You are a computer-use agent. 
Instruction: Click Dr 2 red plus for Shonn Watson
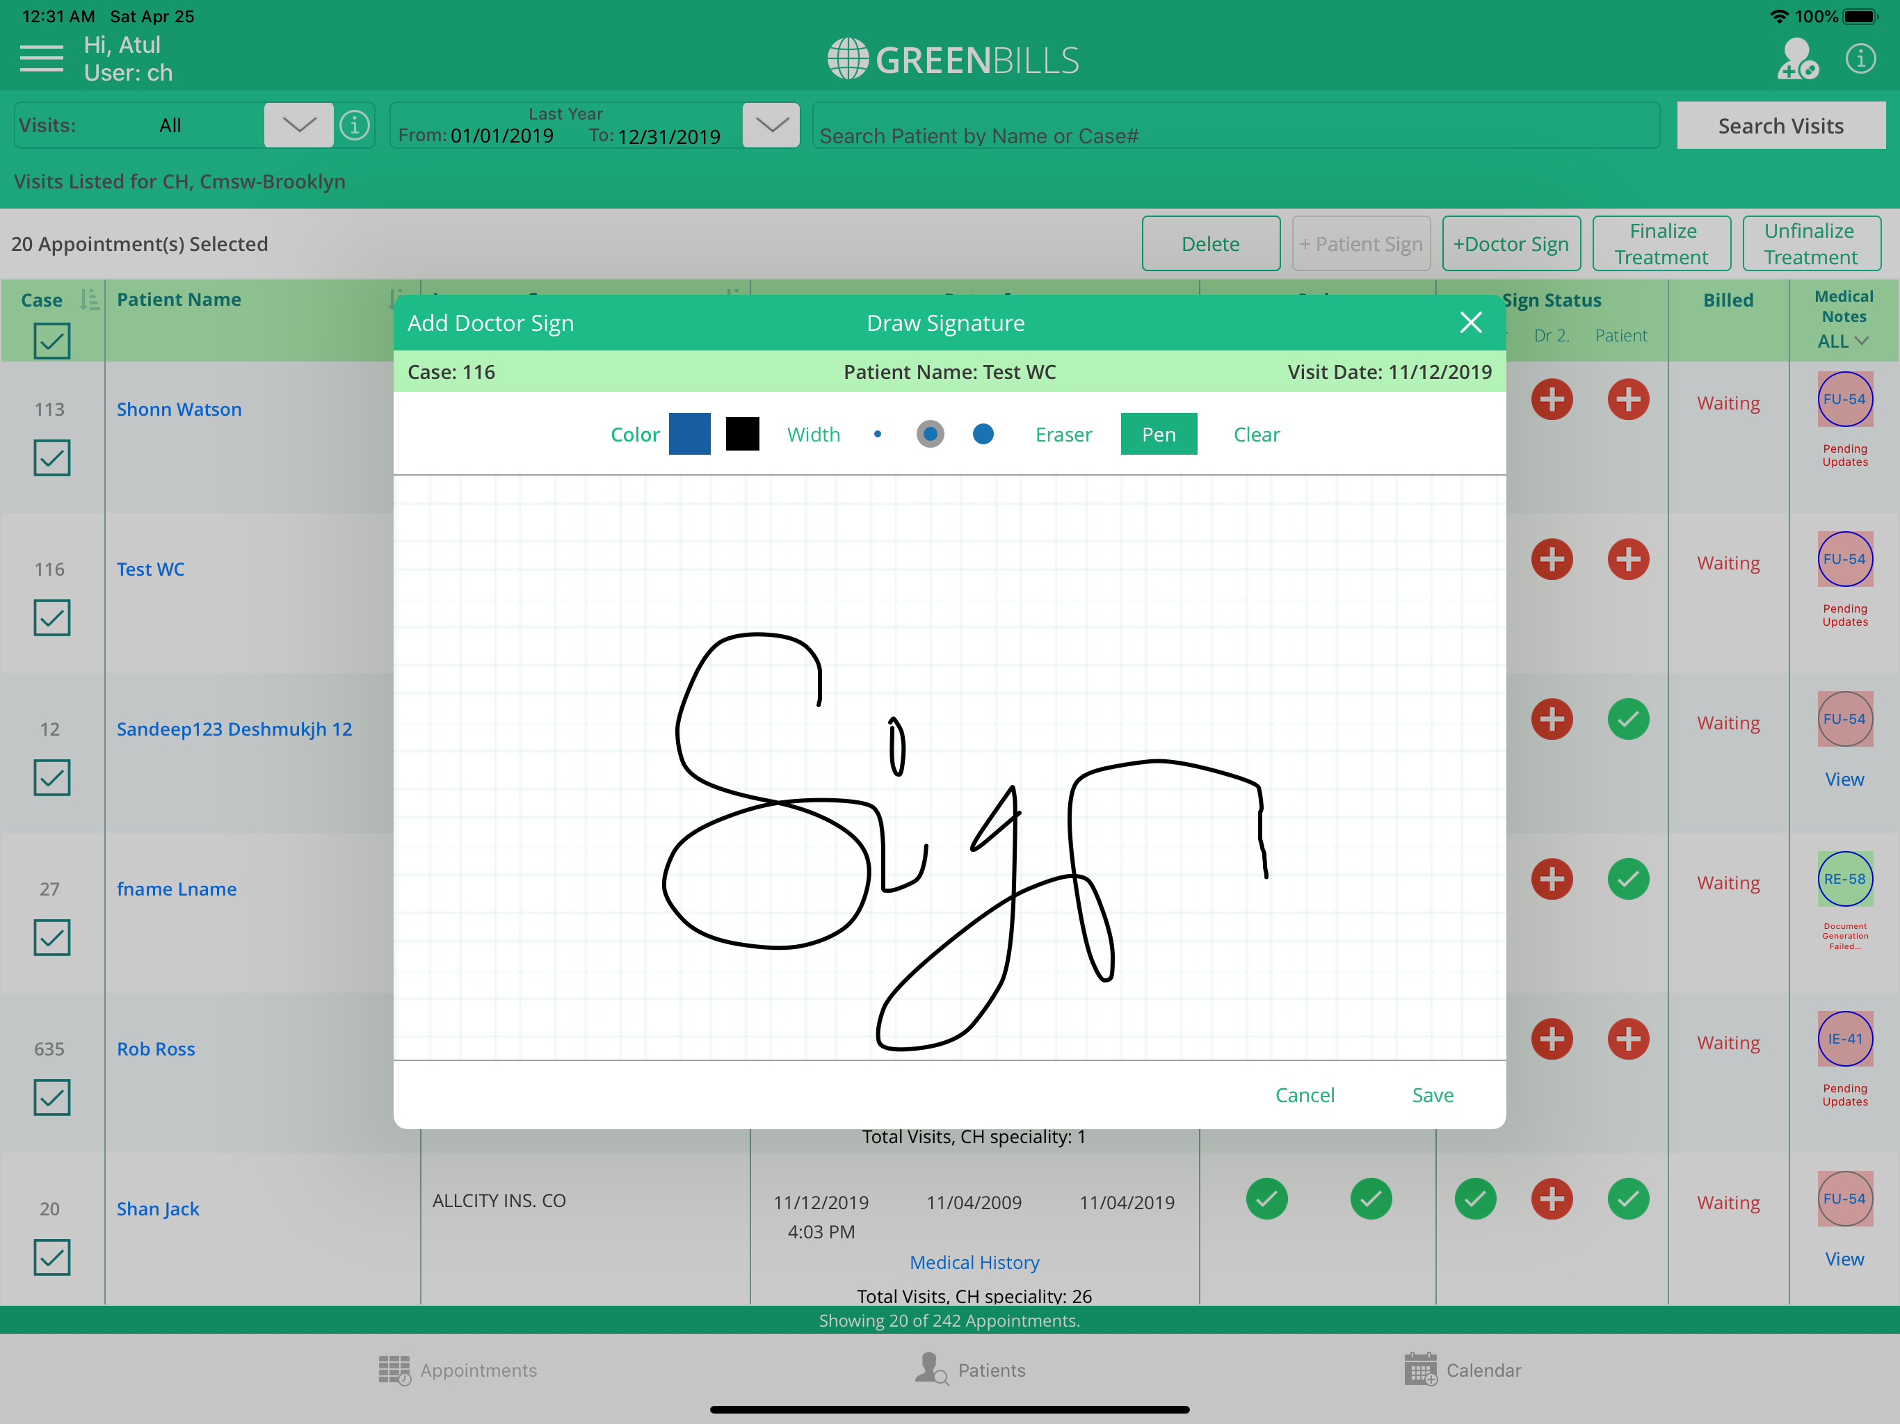[x=1552, y=399]
